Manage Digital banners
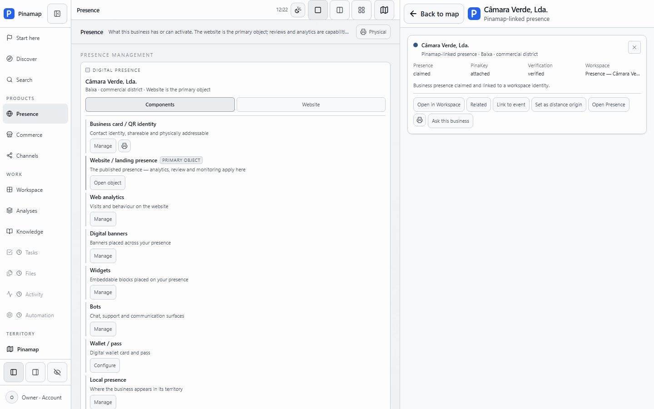The image size is (654, 409). point(103,256)
